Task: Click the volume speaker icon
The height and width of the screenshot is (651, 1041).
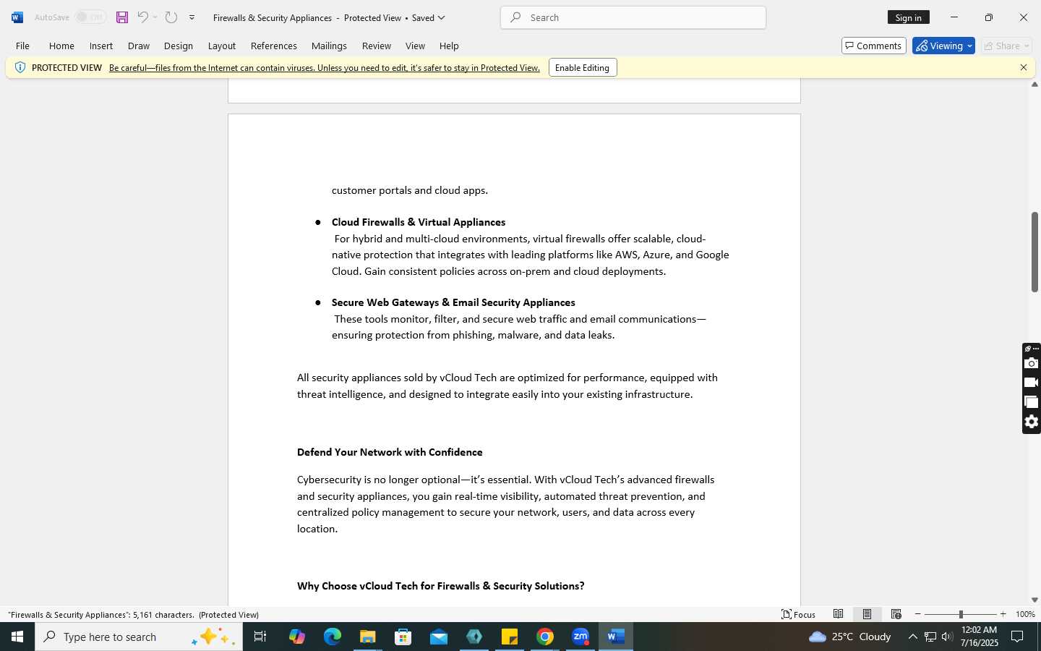Action: [947, 637]
